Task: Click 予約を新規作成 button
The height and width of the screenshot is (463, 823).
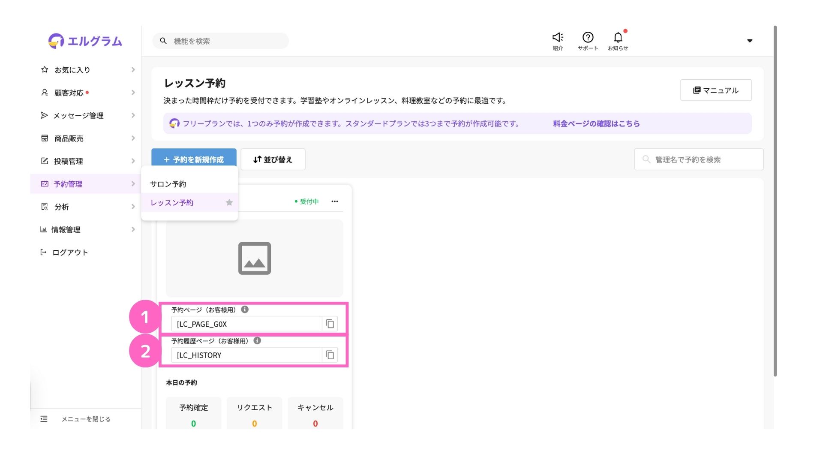Action: coord(194,159)
